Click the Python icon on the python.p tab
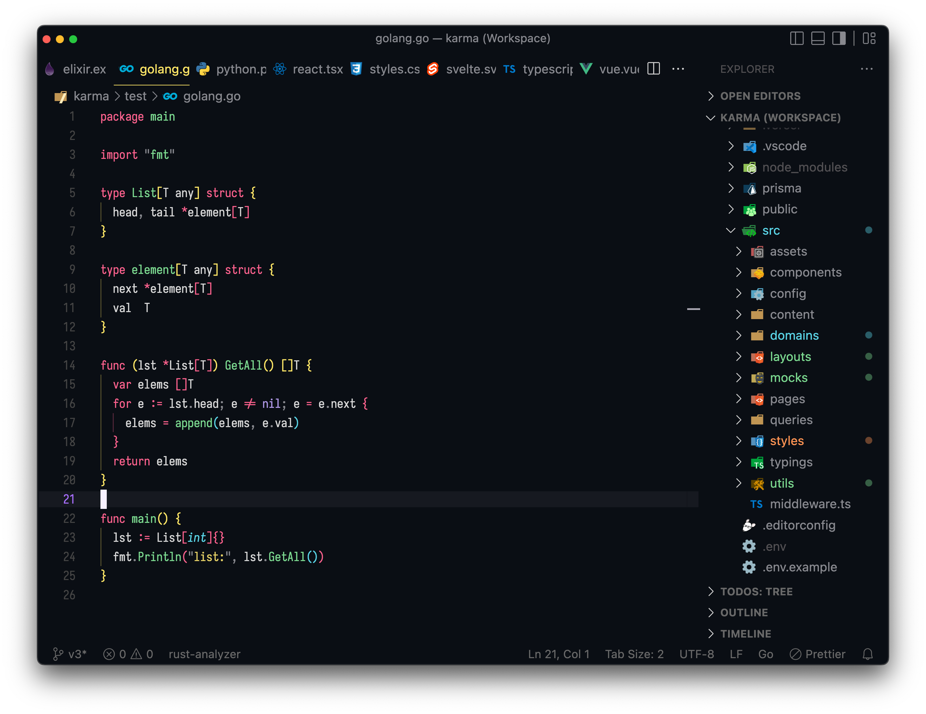 coord(204,69)
